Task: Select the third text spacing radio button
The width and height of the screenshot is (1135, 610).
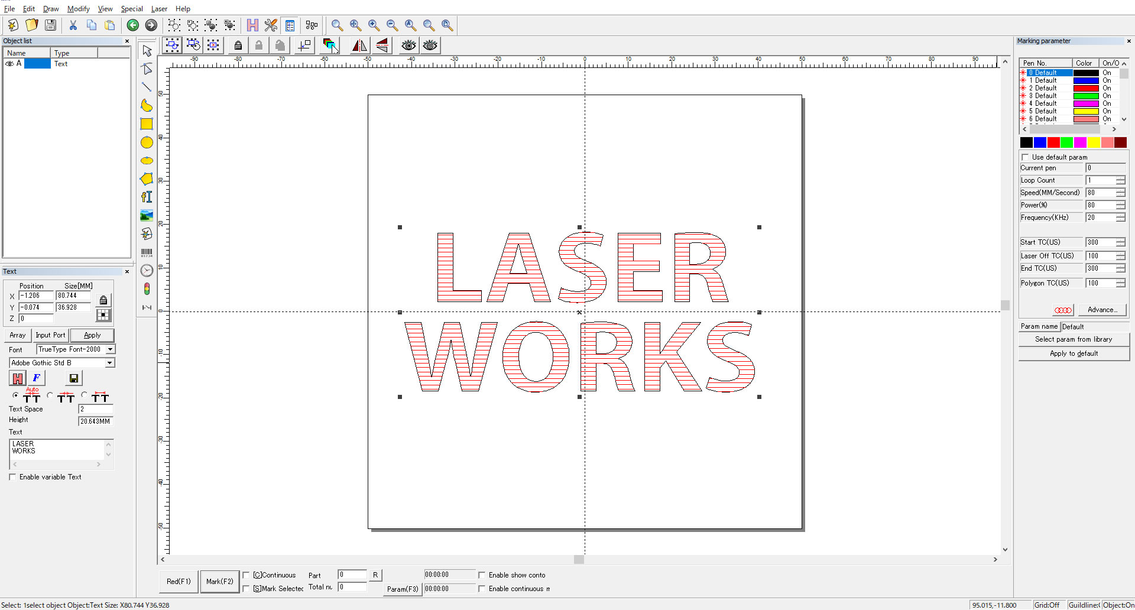Action: [84, 395]
